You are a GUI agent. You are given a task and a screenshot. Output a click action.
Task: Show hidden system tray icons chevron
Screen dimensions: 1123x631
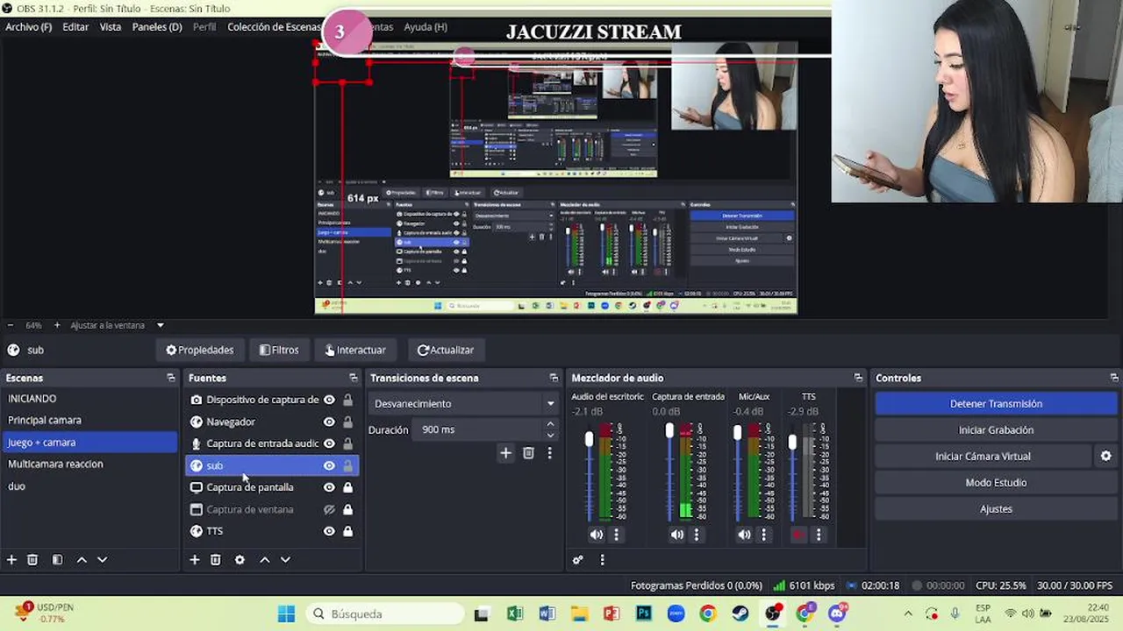[x=908, y=613]
